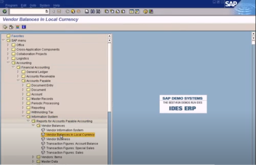Select the Favorites folder
The height and width of the screenshot is (165, 256).
18,36
